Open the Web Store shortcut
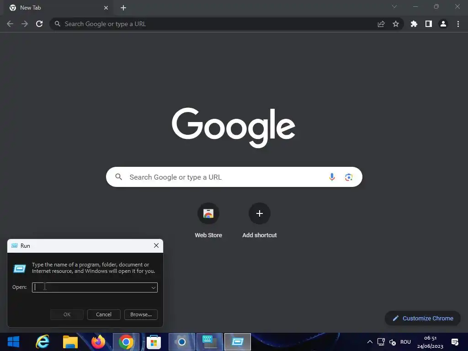This screenshot has width=468, height=351. click(208, 220)
